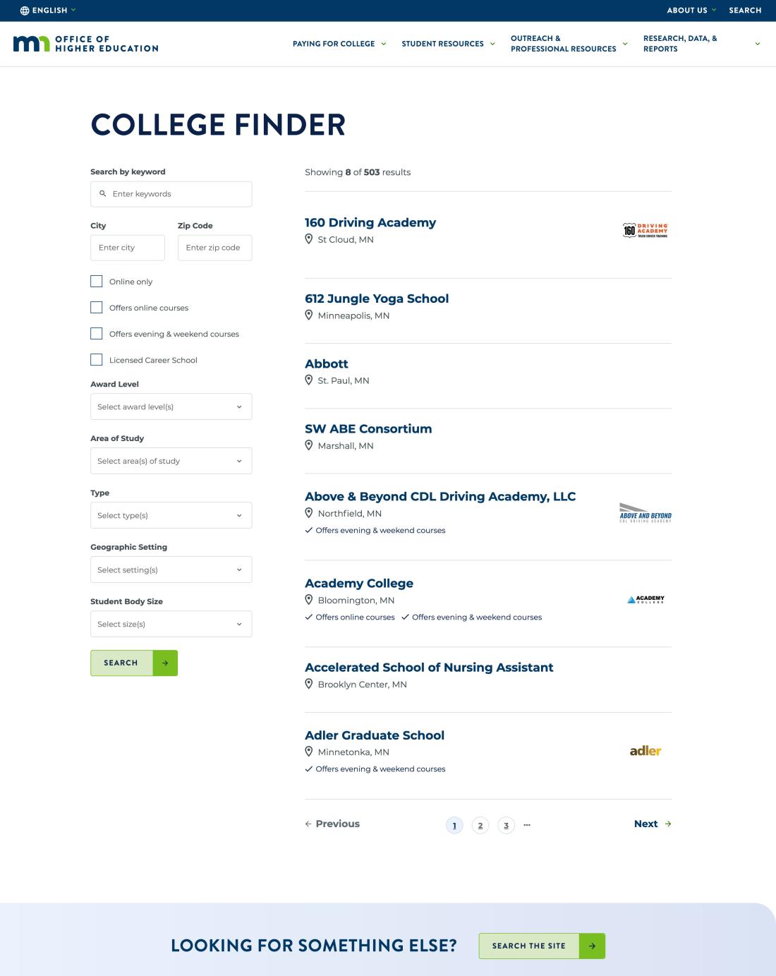Check Offers evening & weekend courses
This screenshot has height=976, width=776.
(x=96, y=333)
